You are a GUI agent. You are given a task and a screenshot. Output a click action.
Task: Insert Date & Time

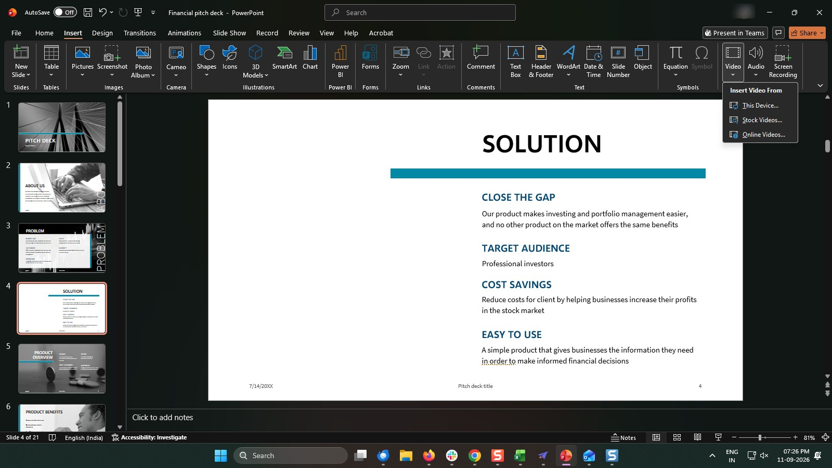[593, 61]
